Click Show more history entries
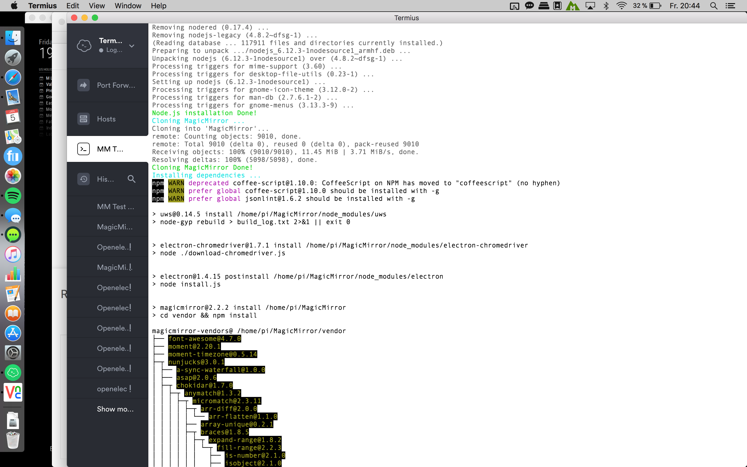The image size is (747, 467). tap(115, 409)
